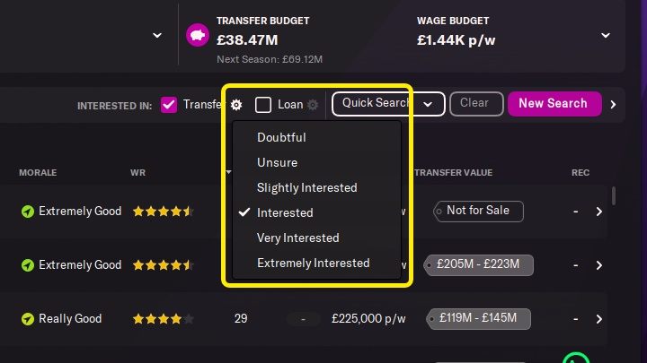The width and height of the screenshot is (647, 363).
Task: Expand the Not for Sale player row arrow
Action: tap(599, 212)
